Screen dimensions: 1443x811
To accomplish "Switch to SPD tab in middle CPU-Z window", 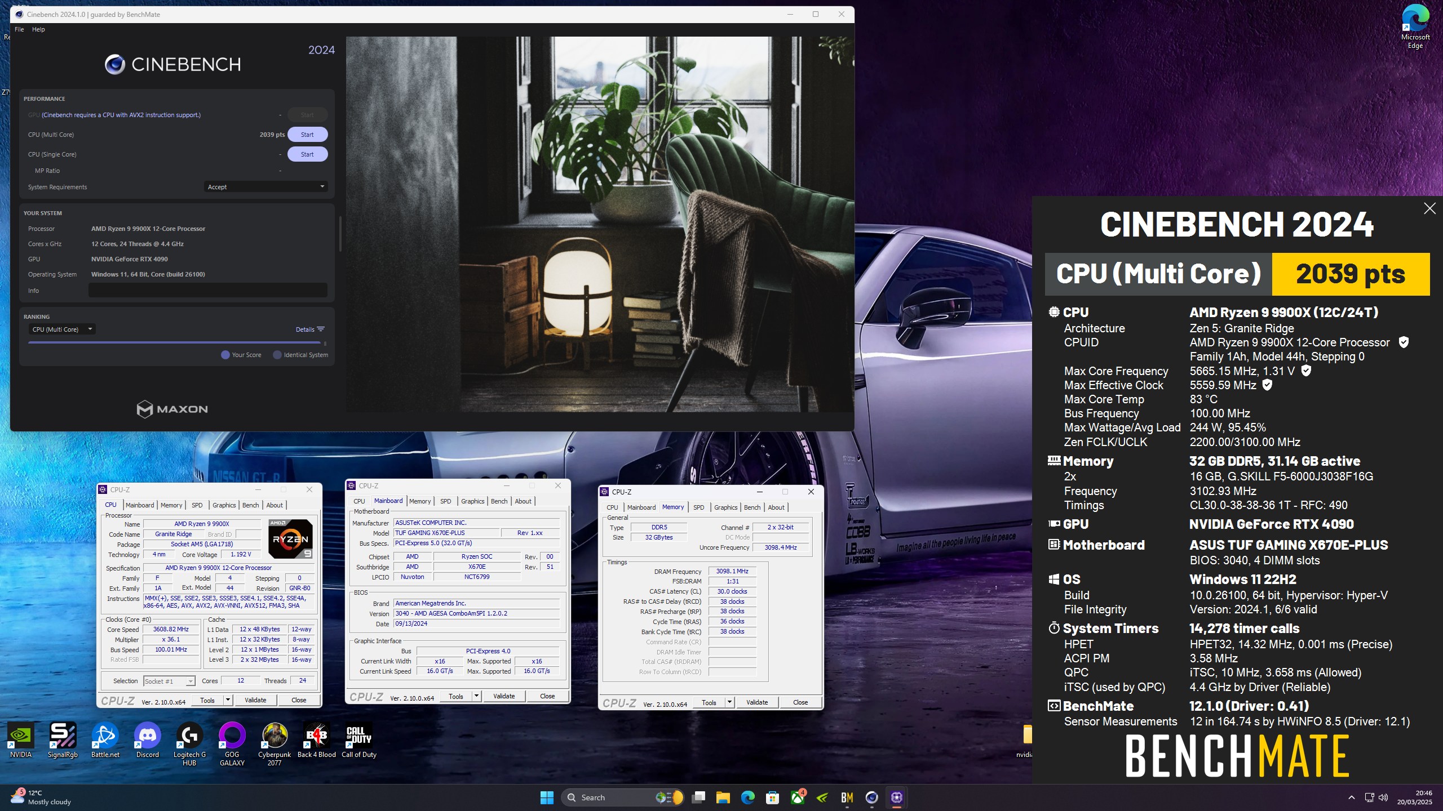I will tap(445, 501).
